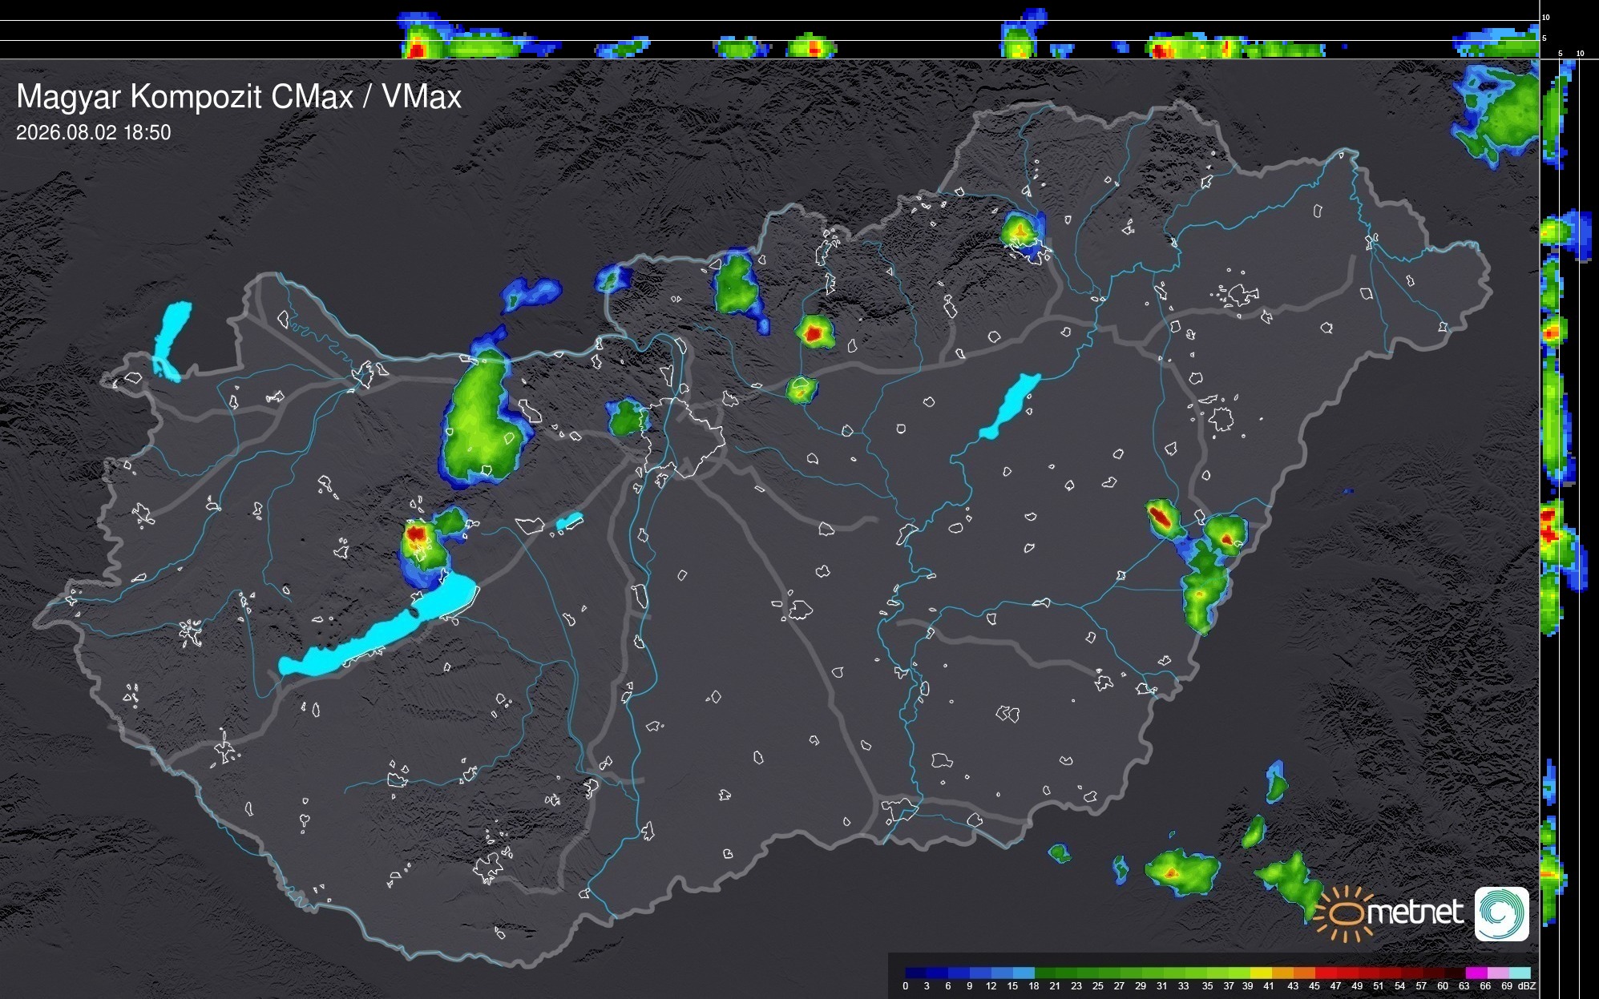Screen dimensions: 1599x999
Task: Select the '21' legend value
Action: pyautogui.click(x=1056, y=986)
